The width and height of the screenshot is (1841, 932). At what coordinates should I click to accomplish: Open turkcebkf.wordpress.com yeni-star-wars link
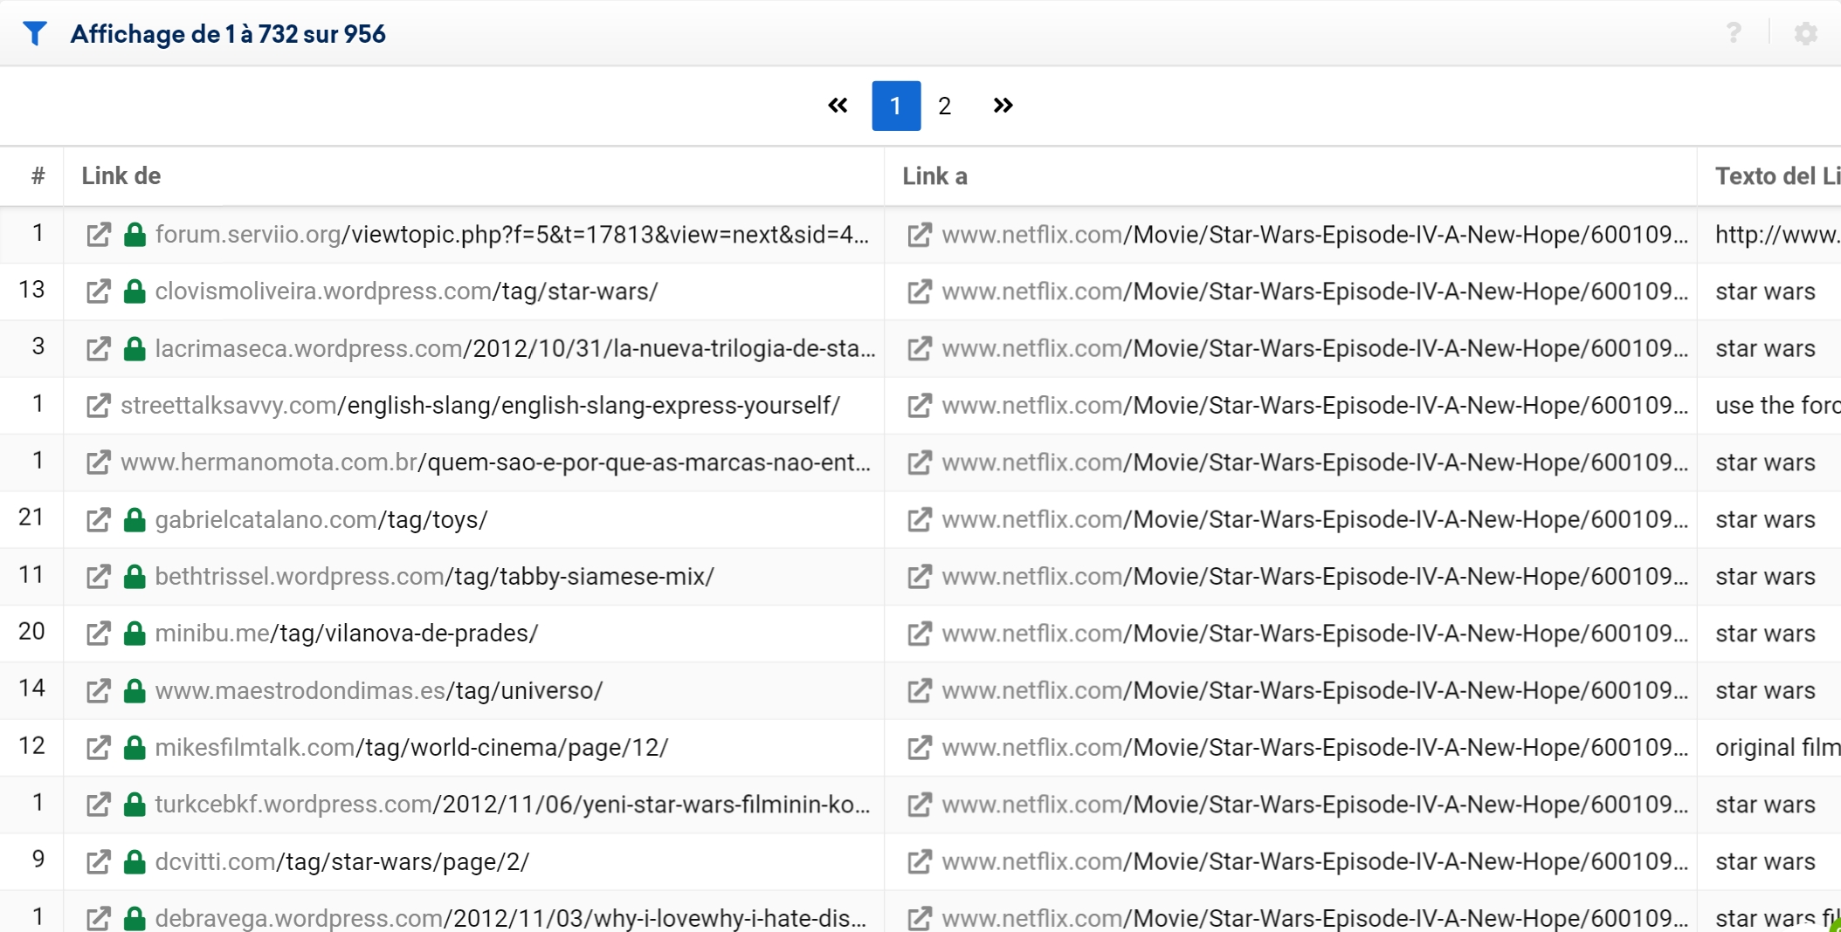[x=513, y=805]
